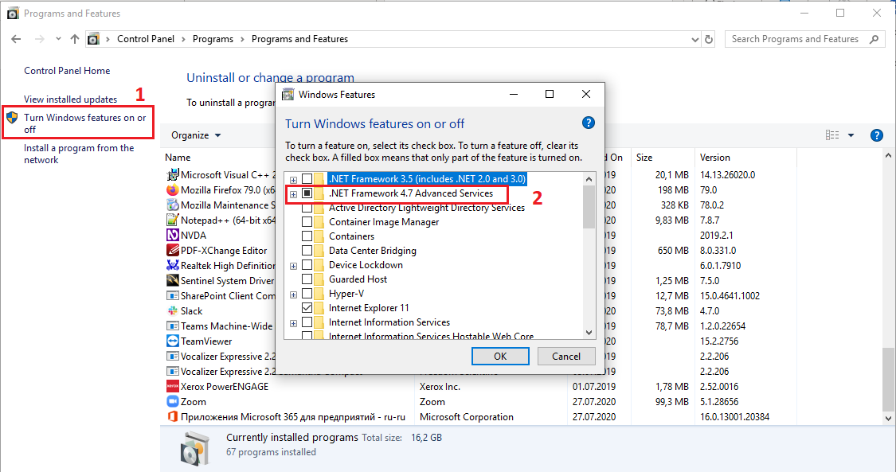Select the Slack program icon
Image resolution: width=896 pixels, height=472 pixels.
pyautogui.click(x=173, y=310)
